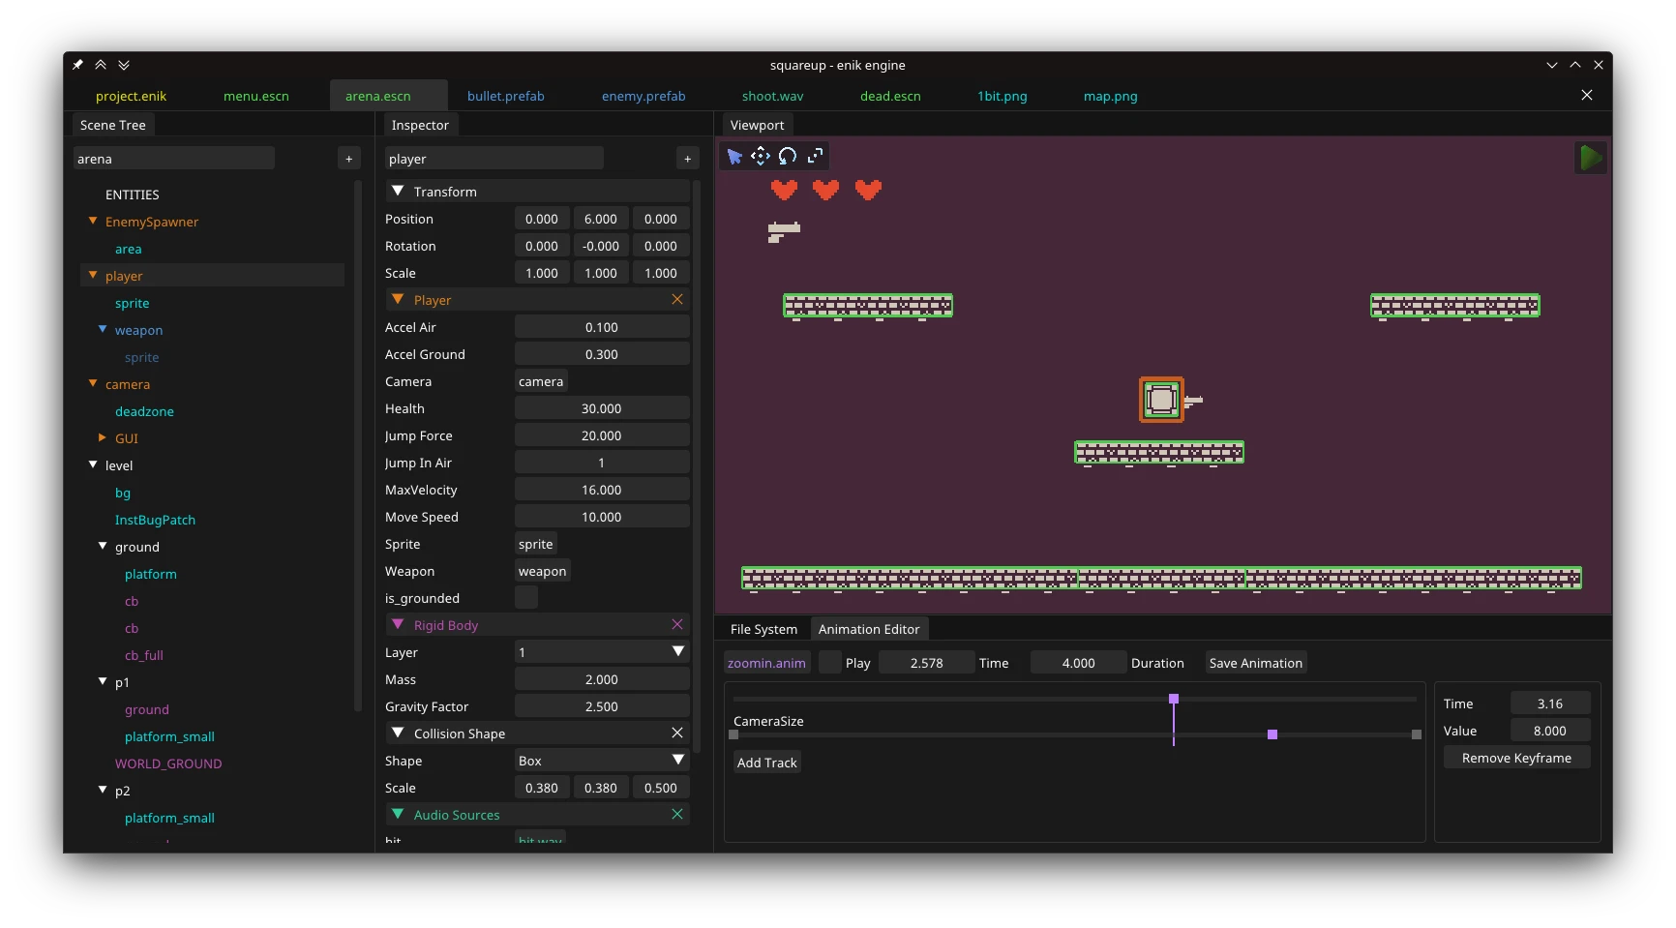Collapse the Transform section
Screen dimensions: 1676x928
pyautogui.click(x=398, y=192)
